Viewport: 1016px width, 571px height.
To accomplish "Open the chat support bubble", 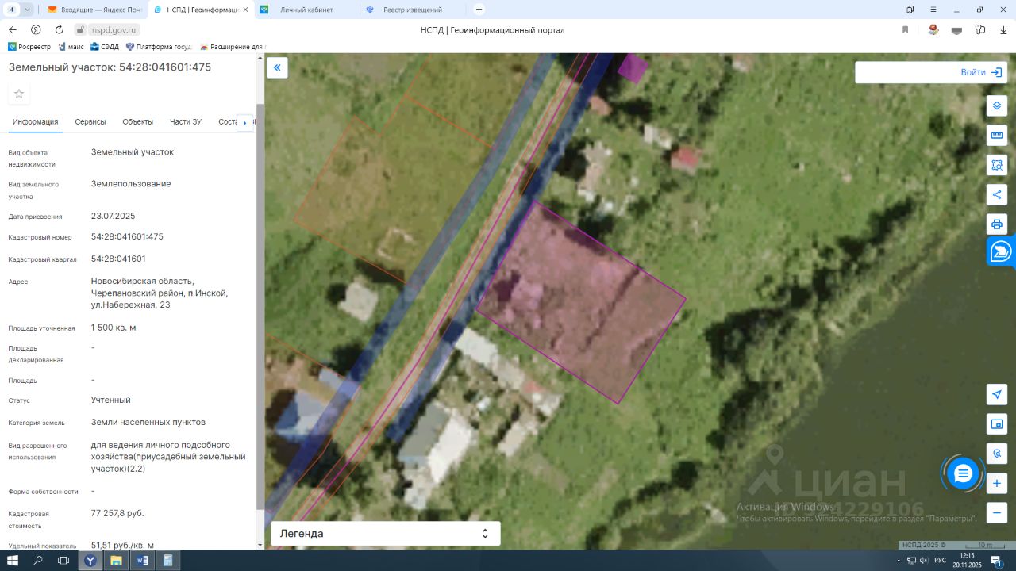I will [x=963, y=473].
